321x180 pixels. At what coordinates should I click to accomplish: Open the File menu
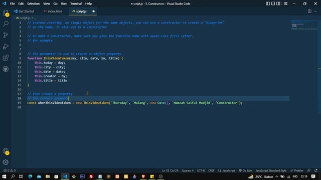point(12,3)
